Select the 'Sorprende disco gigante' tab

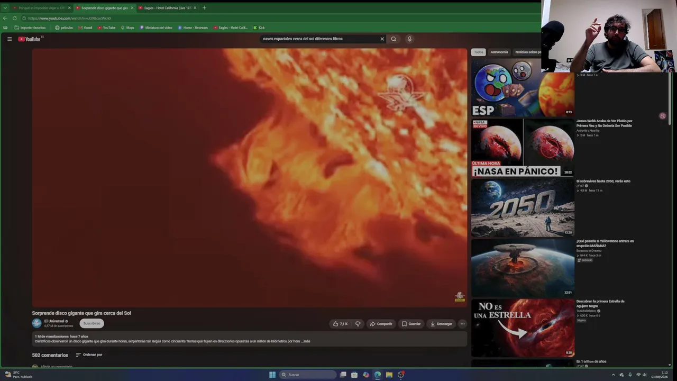tap(104, 8)
